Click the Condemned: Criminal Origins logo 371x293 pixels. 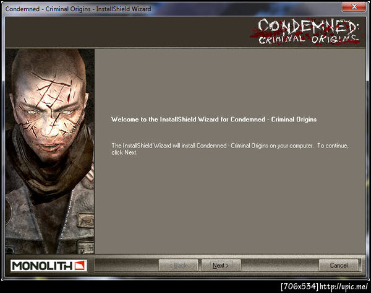[x=305, y=32]
